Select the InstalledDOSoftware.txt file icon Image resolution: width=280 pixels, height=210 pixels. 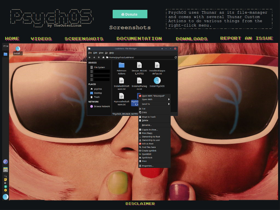pos(121,81)
